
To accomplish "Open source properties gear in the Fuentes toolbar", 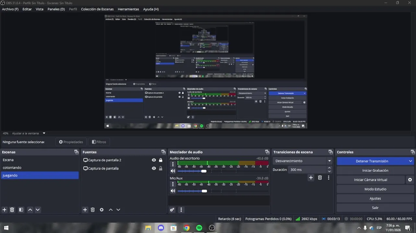I will [x=101, y=210].
